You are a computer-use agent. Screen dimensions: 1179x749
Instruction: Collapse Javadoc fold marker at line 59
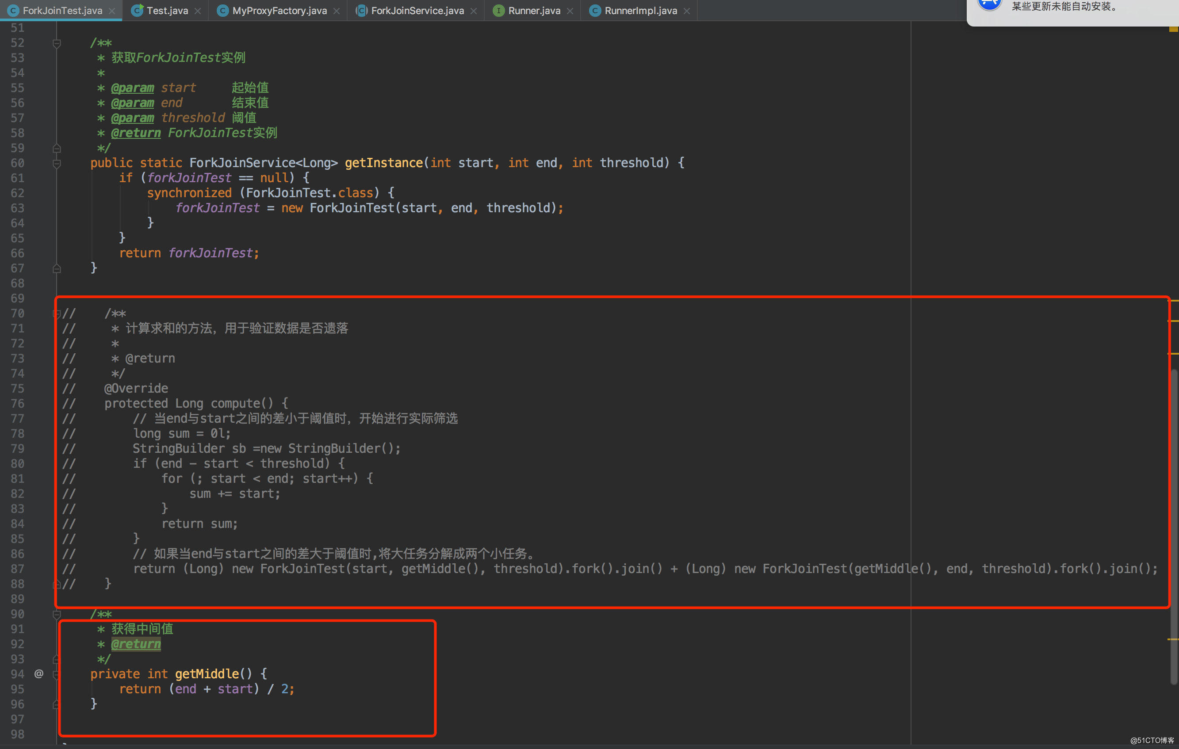[x=57, y=148]
